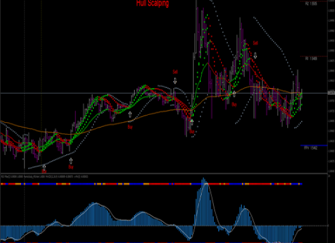Click the blue RPV pivot line
Image resolution: width=335 pixels, height=243 pixels.
(314, 145)
